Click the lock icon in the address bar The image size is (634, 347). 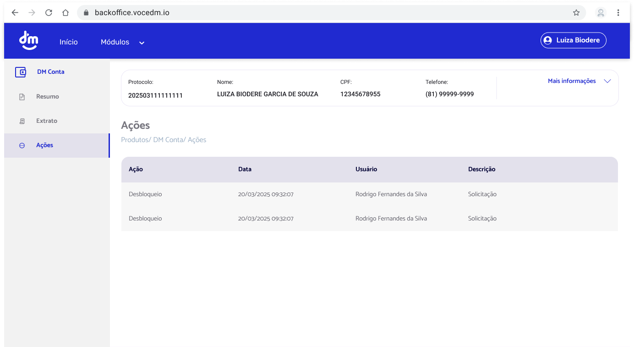click(85, 12)
